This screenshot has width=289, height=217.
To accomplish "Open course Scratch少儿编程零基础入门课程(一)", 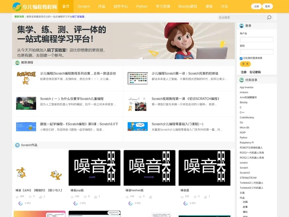I will 177,124.
